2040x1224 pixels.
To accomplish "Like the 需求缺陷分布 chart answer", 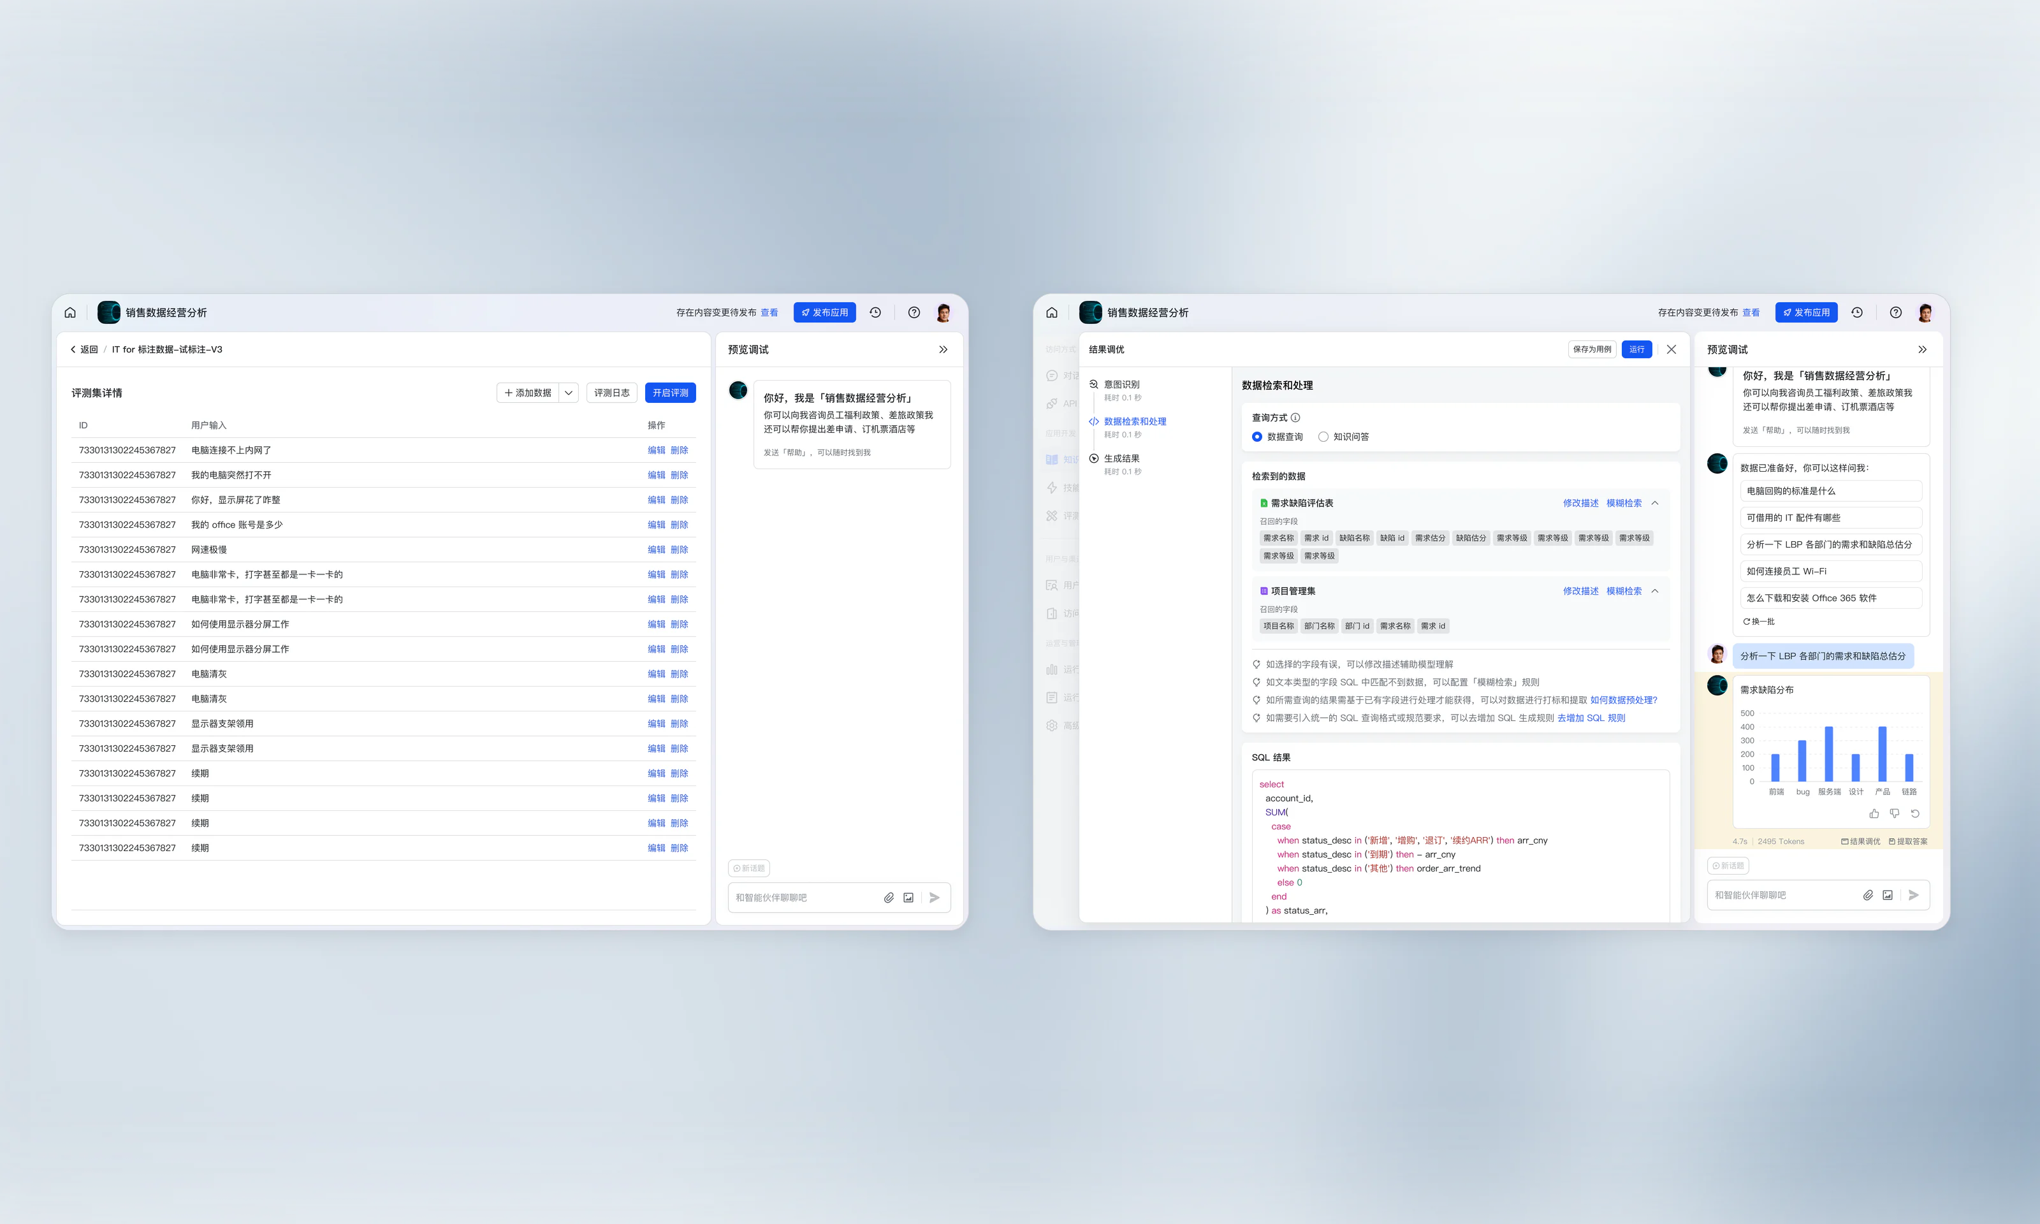I will [x=1874, y=813].
